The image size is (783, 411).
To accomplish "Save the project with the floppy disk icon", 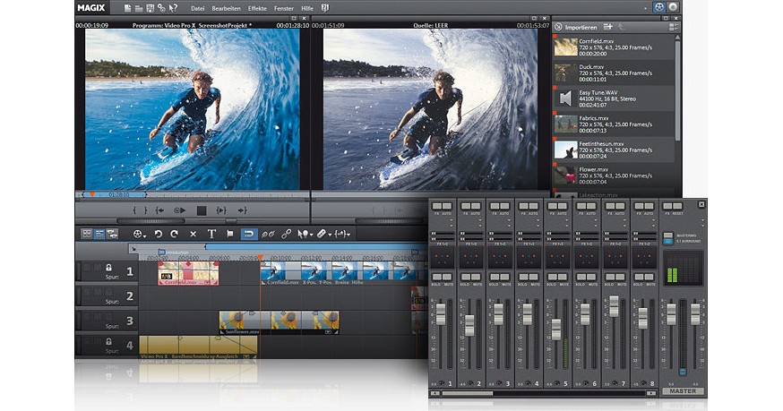I will tap(150, 8).
